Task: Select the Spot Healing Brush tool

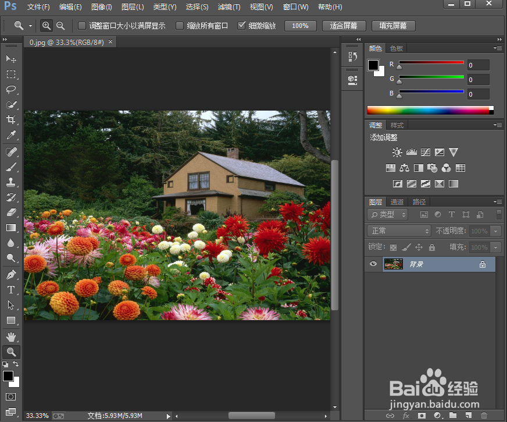Action: [x=11, y=152]
